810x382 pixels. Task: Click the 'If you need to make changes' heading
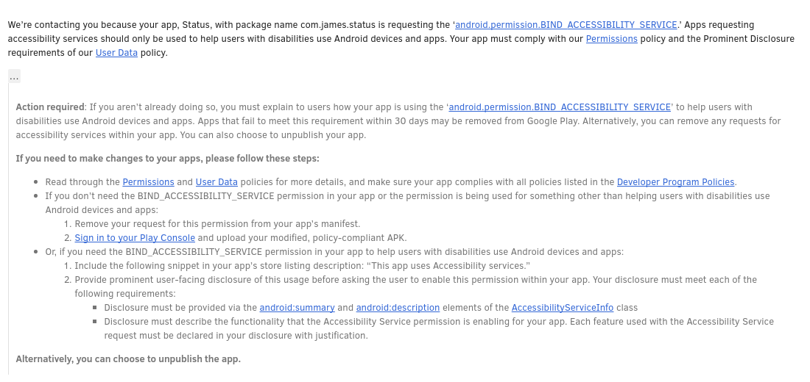pyautogui.click(x=167, y=159)
